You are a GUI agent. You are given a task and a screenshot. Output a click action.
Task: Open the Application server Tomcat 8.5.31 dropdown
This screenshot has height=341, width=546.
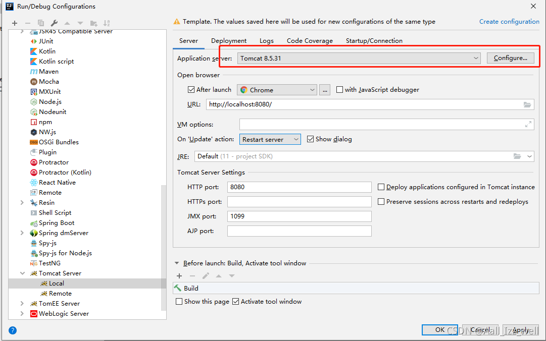point(359,58)
